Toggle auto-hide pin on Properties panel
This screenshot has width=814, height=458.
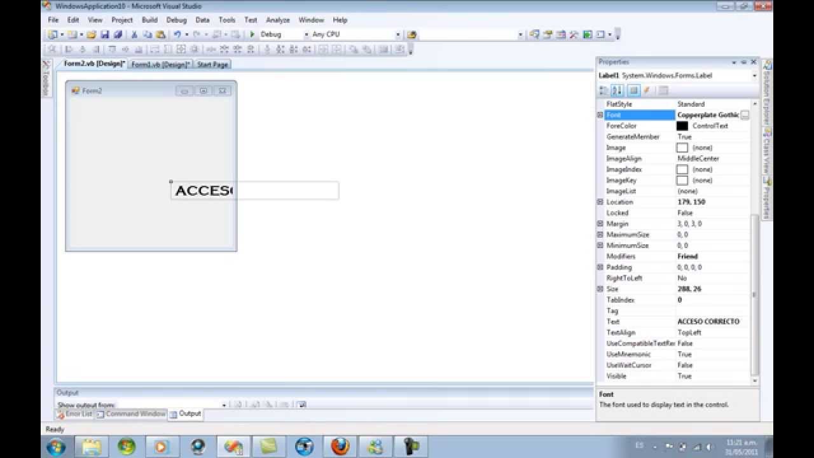point(743,62)
